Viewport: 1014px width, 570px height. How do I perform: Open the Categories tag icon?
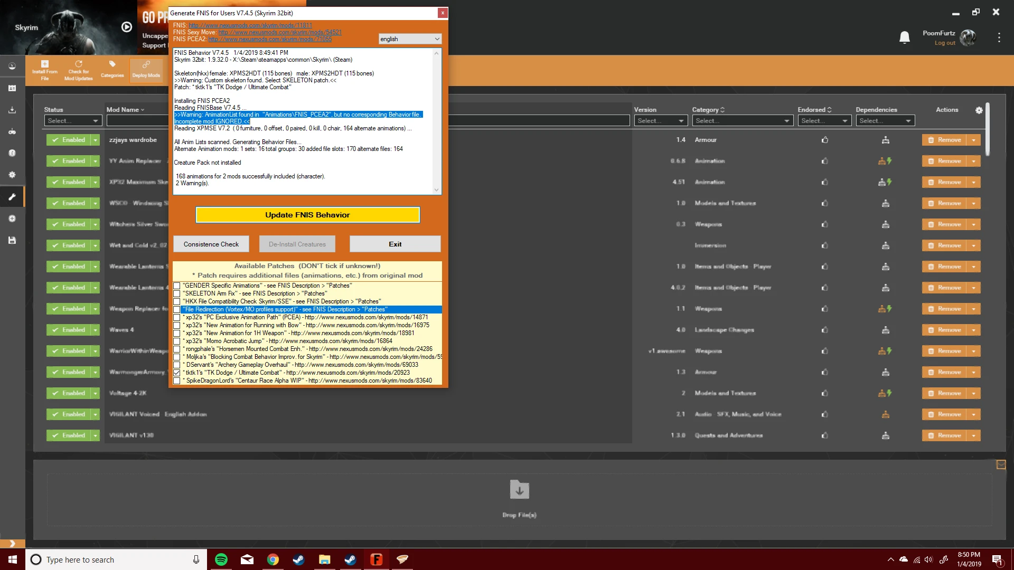point(112,70)
